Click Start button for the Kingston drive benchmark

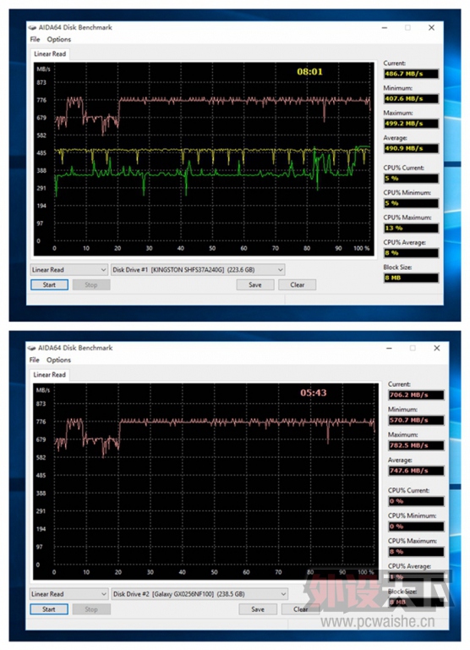pos(49,284)
